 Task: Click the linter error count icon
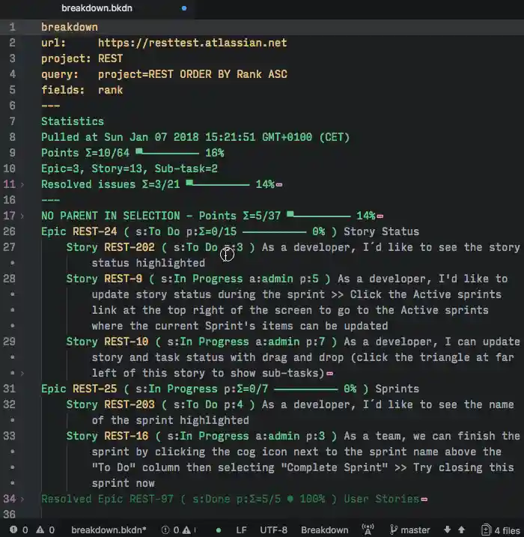13,530
